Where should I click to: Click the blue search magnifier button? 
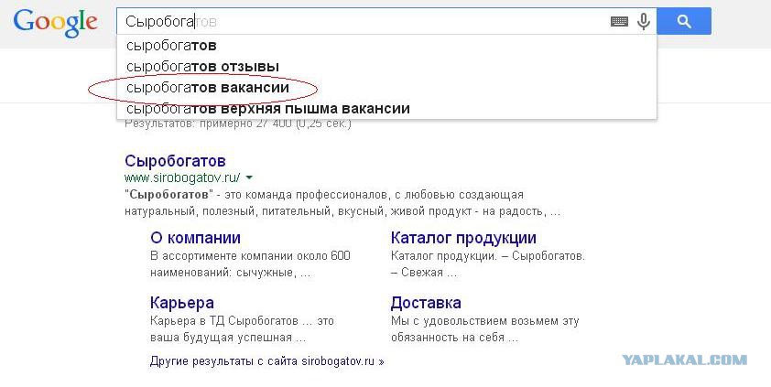pyautogui.click(x=684, y=21)
